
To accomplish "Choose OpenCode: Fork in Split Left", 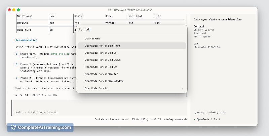I will tap(131, 53).
